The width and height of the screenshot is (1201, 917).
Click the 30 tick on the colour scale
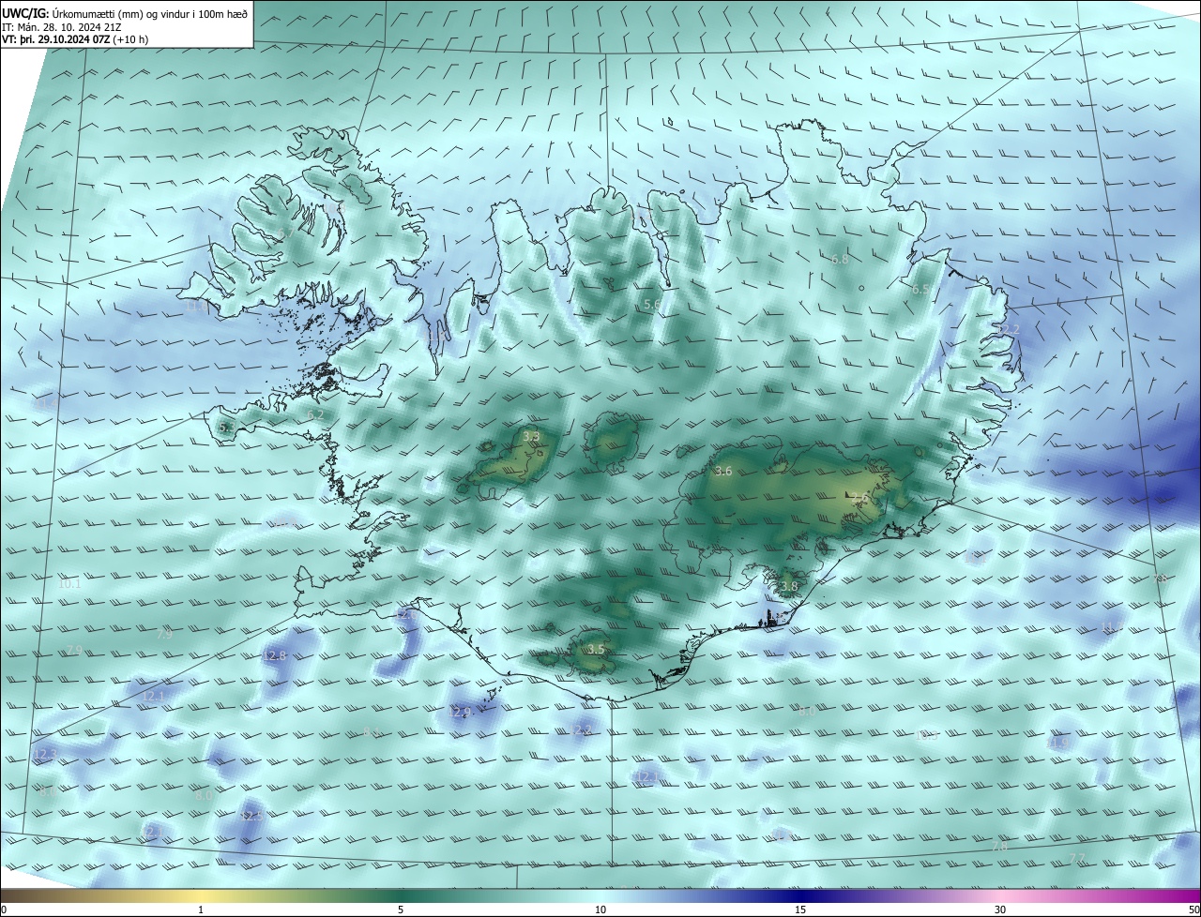click(x=1000, y=909)
